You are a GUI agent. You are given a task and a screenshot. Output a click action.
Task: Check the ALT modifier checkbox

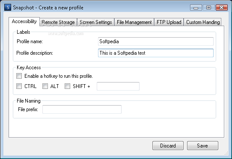click(x=45, y=86)
